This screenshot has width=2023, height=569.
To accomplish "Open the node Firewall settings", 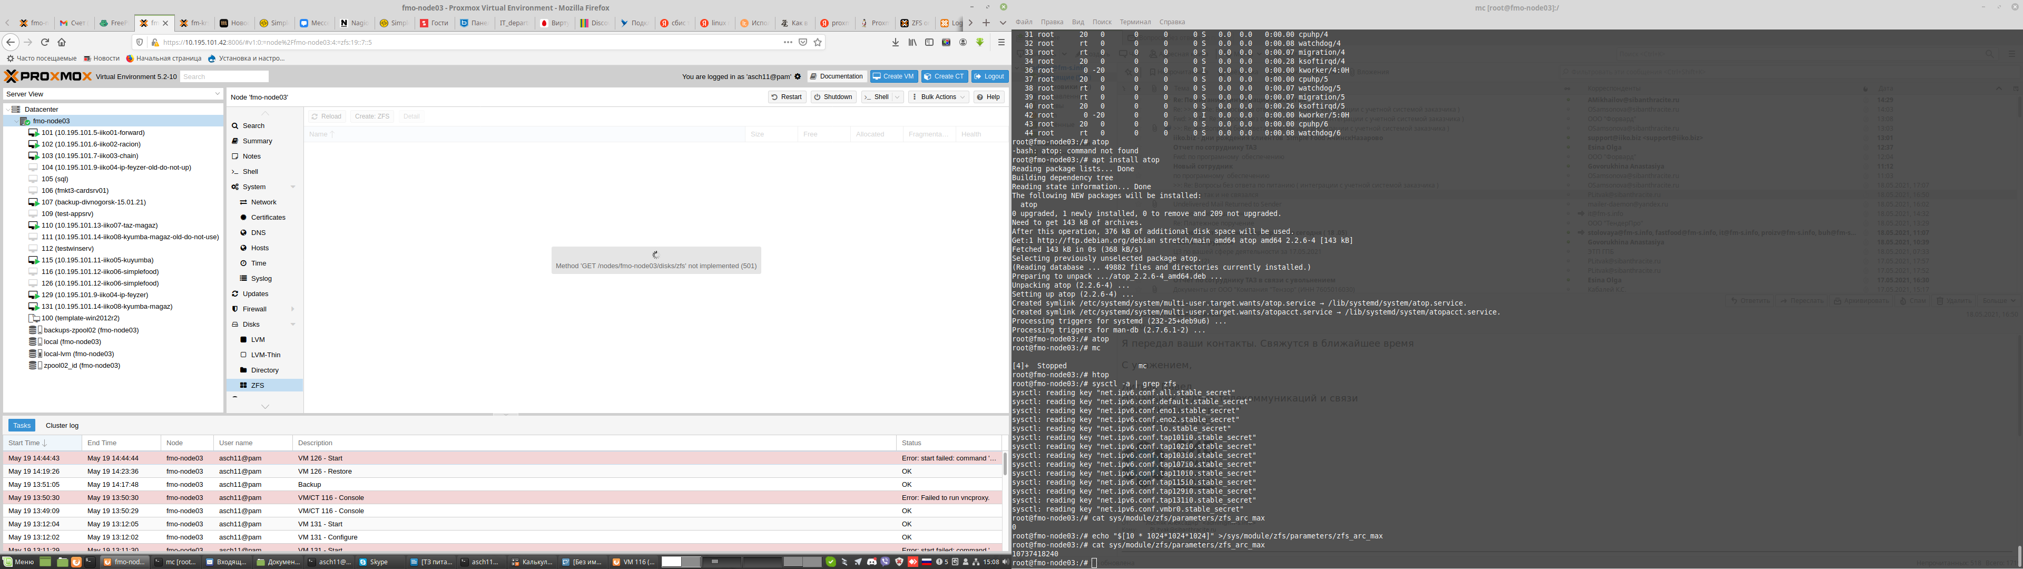I will [254, 309].
